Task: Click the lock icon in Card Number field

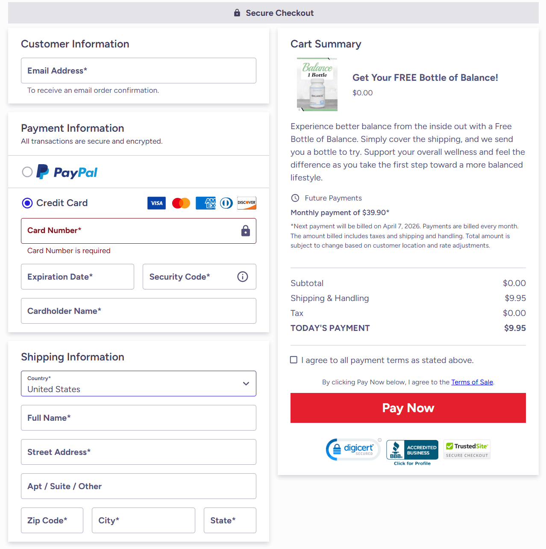Action: pos(246,231)
